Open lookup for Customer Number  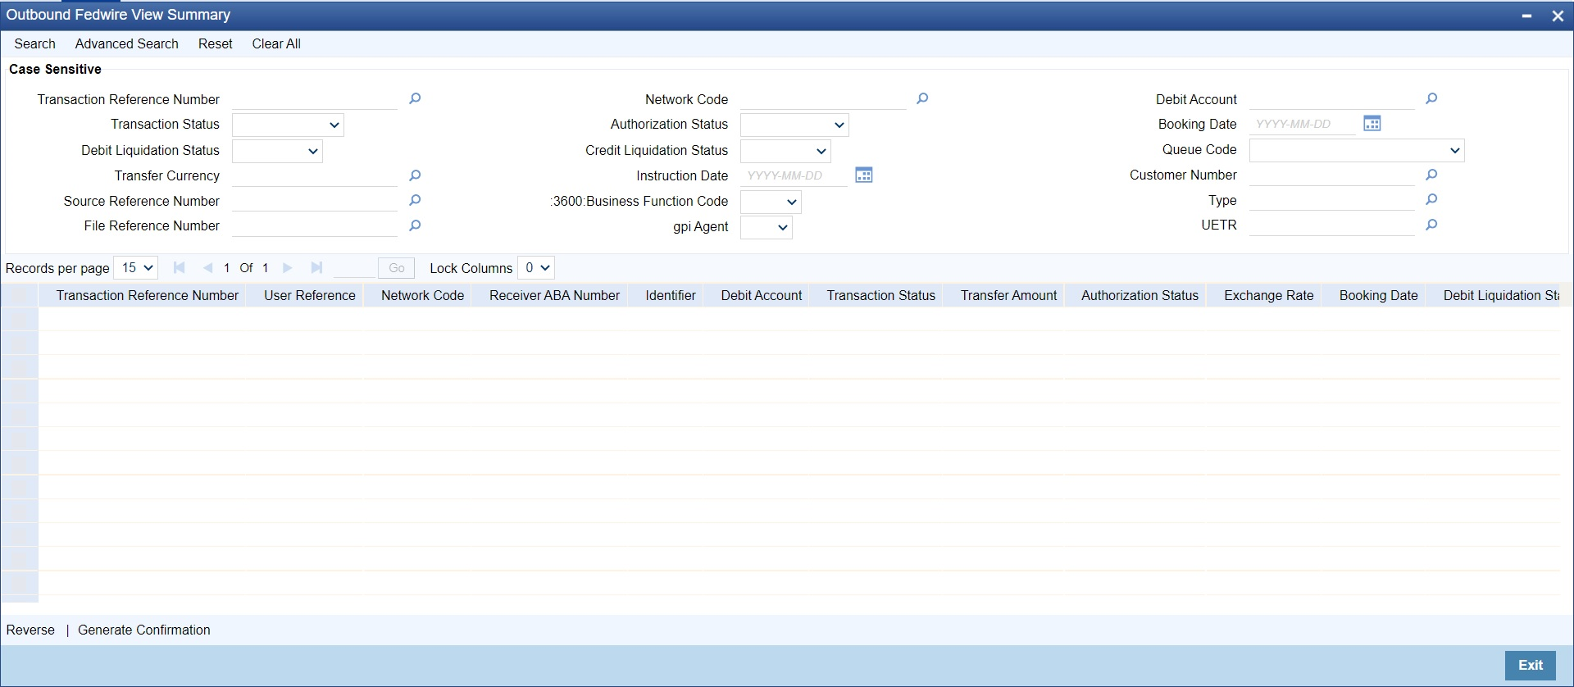(1431, 175)
